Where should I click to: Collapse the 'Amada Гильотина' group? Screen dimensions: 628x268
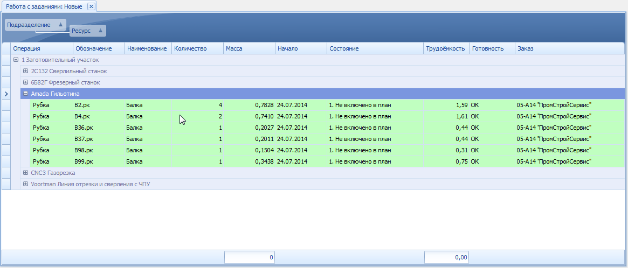(x=25, y=94)
